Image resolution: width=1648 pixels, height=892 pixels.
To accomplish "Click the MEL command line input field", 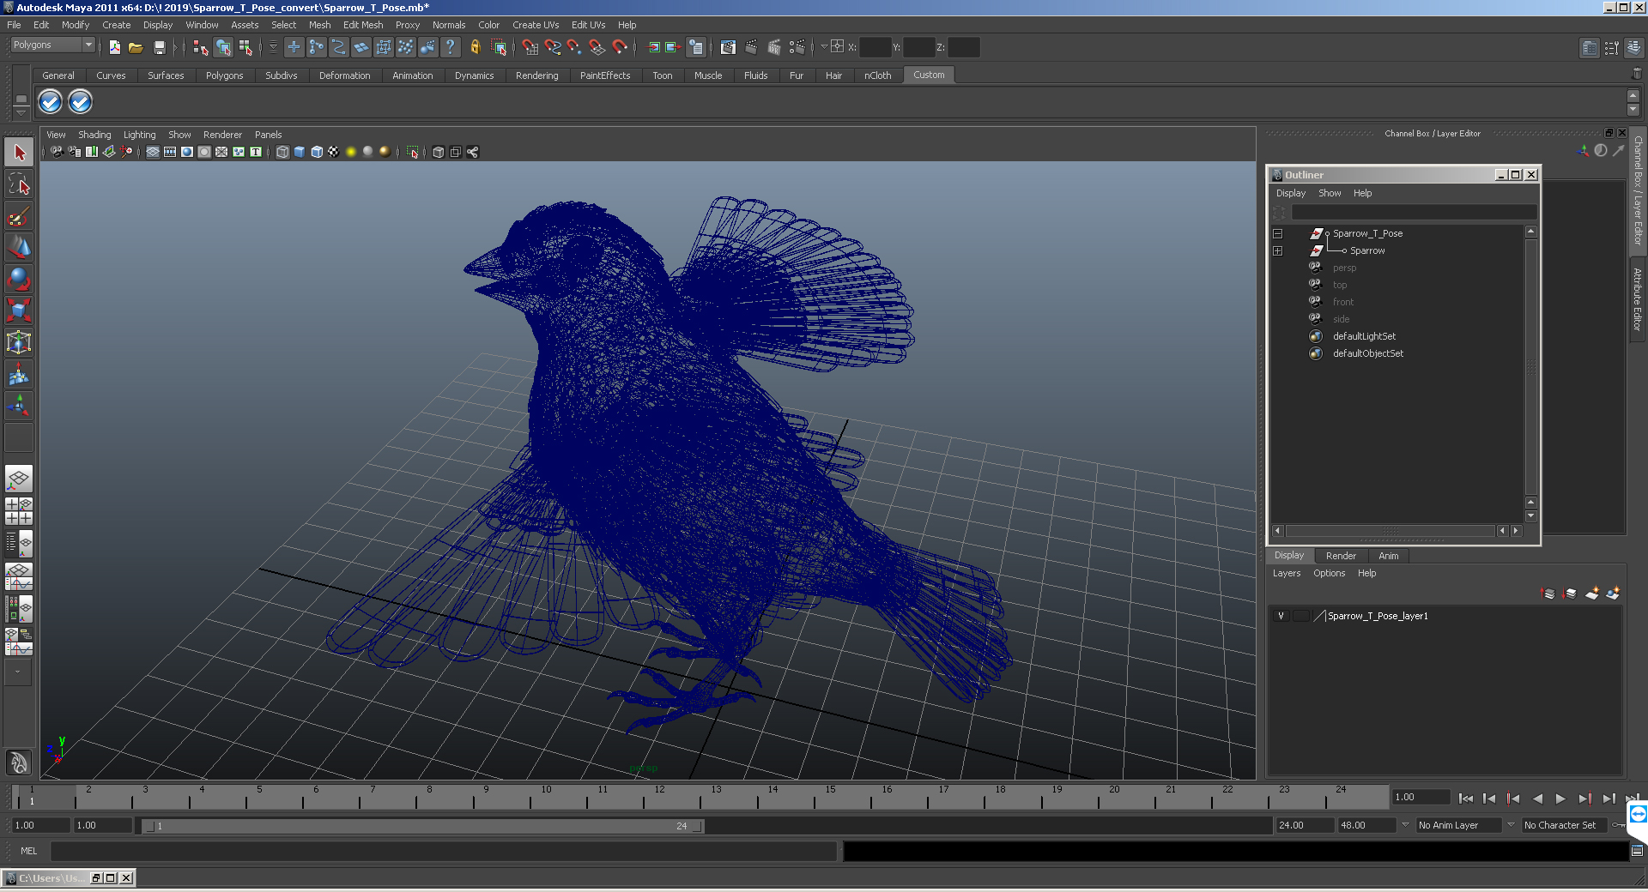I will (x=444, y=851).
